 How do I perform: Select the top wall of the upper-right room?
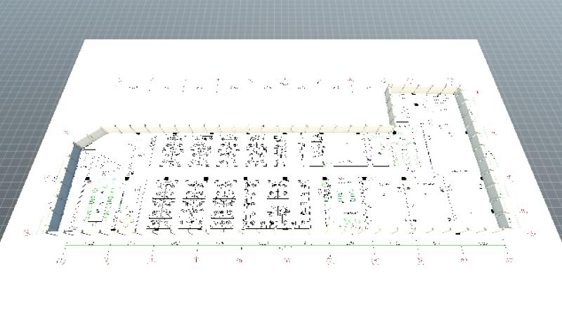pos(421,88)
